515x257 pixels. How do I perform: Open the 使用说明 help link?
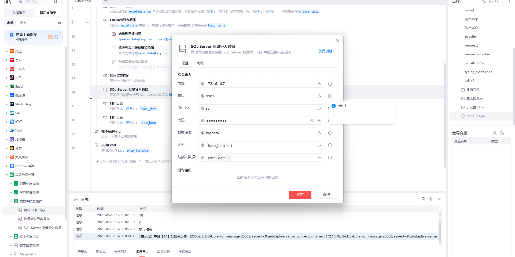pos(325,51)
